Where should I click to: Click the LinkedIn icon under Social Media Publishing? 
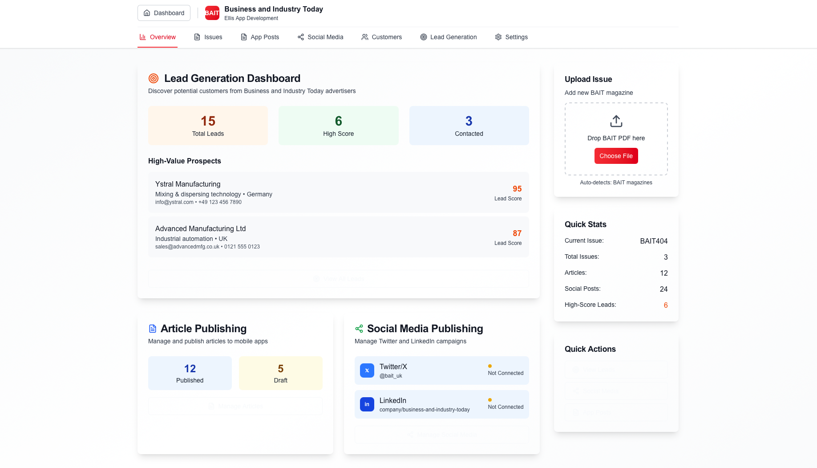pos(367,404)
